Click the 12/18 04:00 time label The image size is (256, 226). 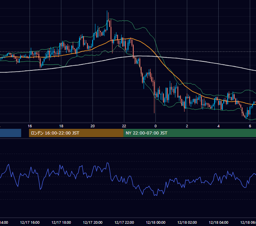[219, 222]
